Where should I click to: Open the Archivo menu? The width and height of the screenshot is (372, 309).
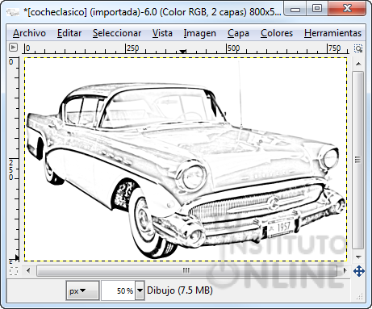(x=29, y=33)
